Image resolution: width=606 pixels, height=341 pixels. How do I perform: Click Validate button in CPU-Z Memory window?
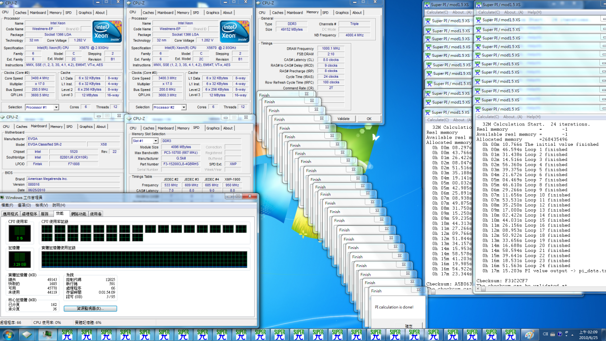click(x=343, y=118)
